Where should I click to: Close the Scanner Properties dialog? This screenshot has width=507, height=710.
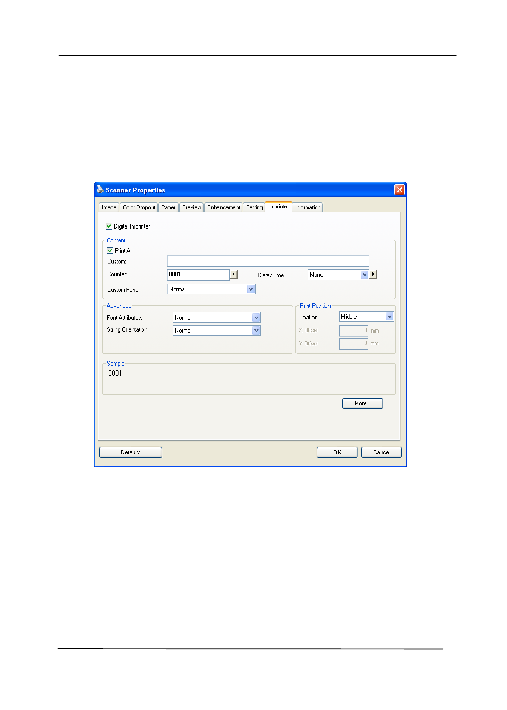click(x=399, y=190)
